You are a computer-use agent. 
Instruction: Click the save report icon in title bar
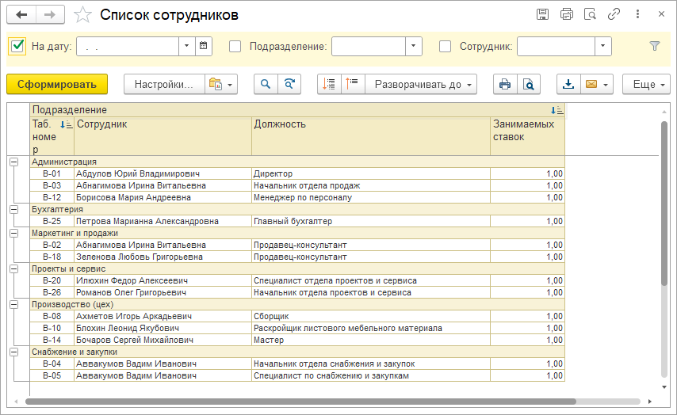[543, 14]
